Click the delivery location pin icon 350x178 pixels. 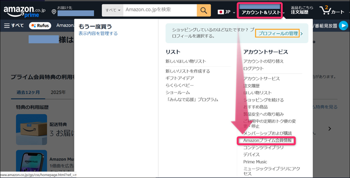pos(54,12)
